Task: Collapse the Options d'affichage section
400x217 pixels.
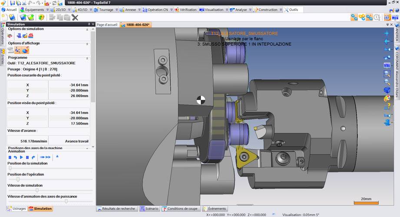Action: [87, 43]
